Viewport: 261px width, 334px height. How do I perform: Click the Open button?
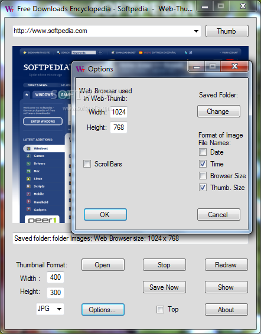click(103, 265)
